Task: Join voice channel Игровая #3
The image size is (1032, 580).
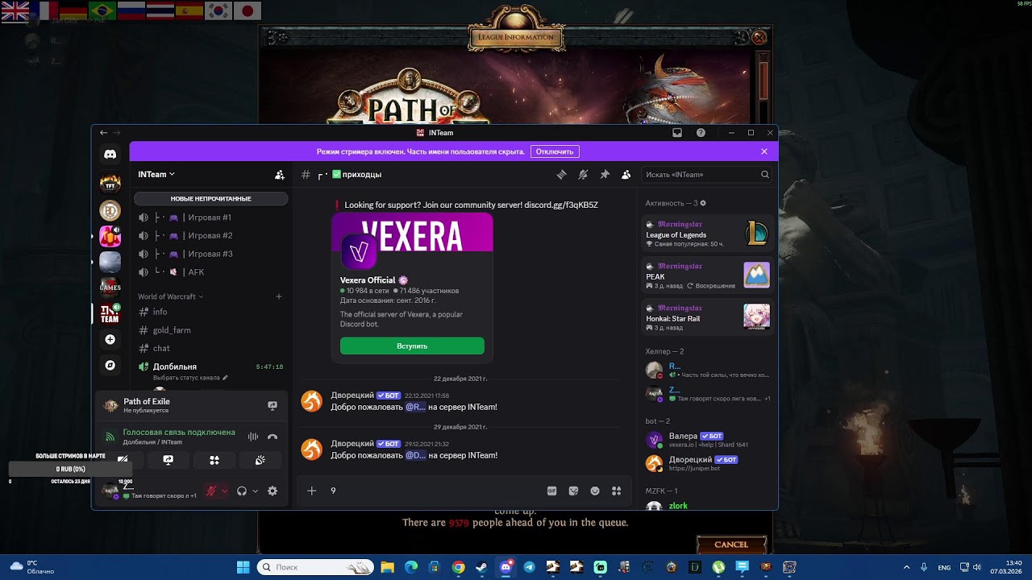Action: pyautogui.click(x=211, y=254)
